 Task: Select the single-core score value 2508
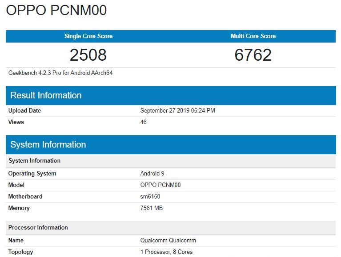coord(88,55)
